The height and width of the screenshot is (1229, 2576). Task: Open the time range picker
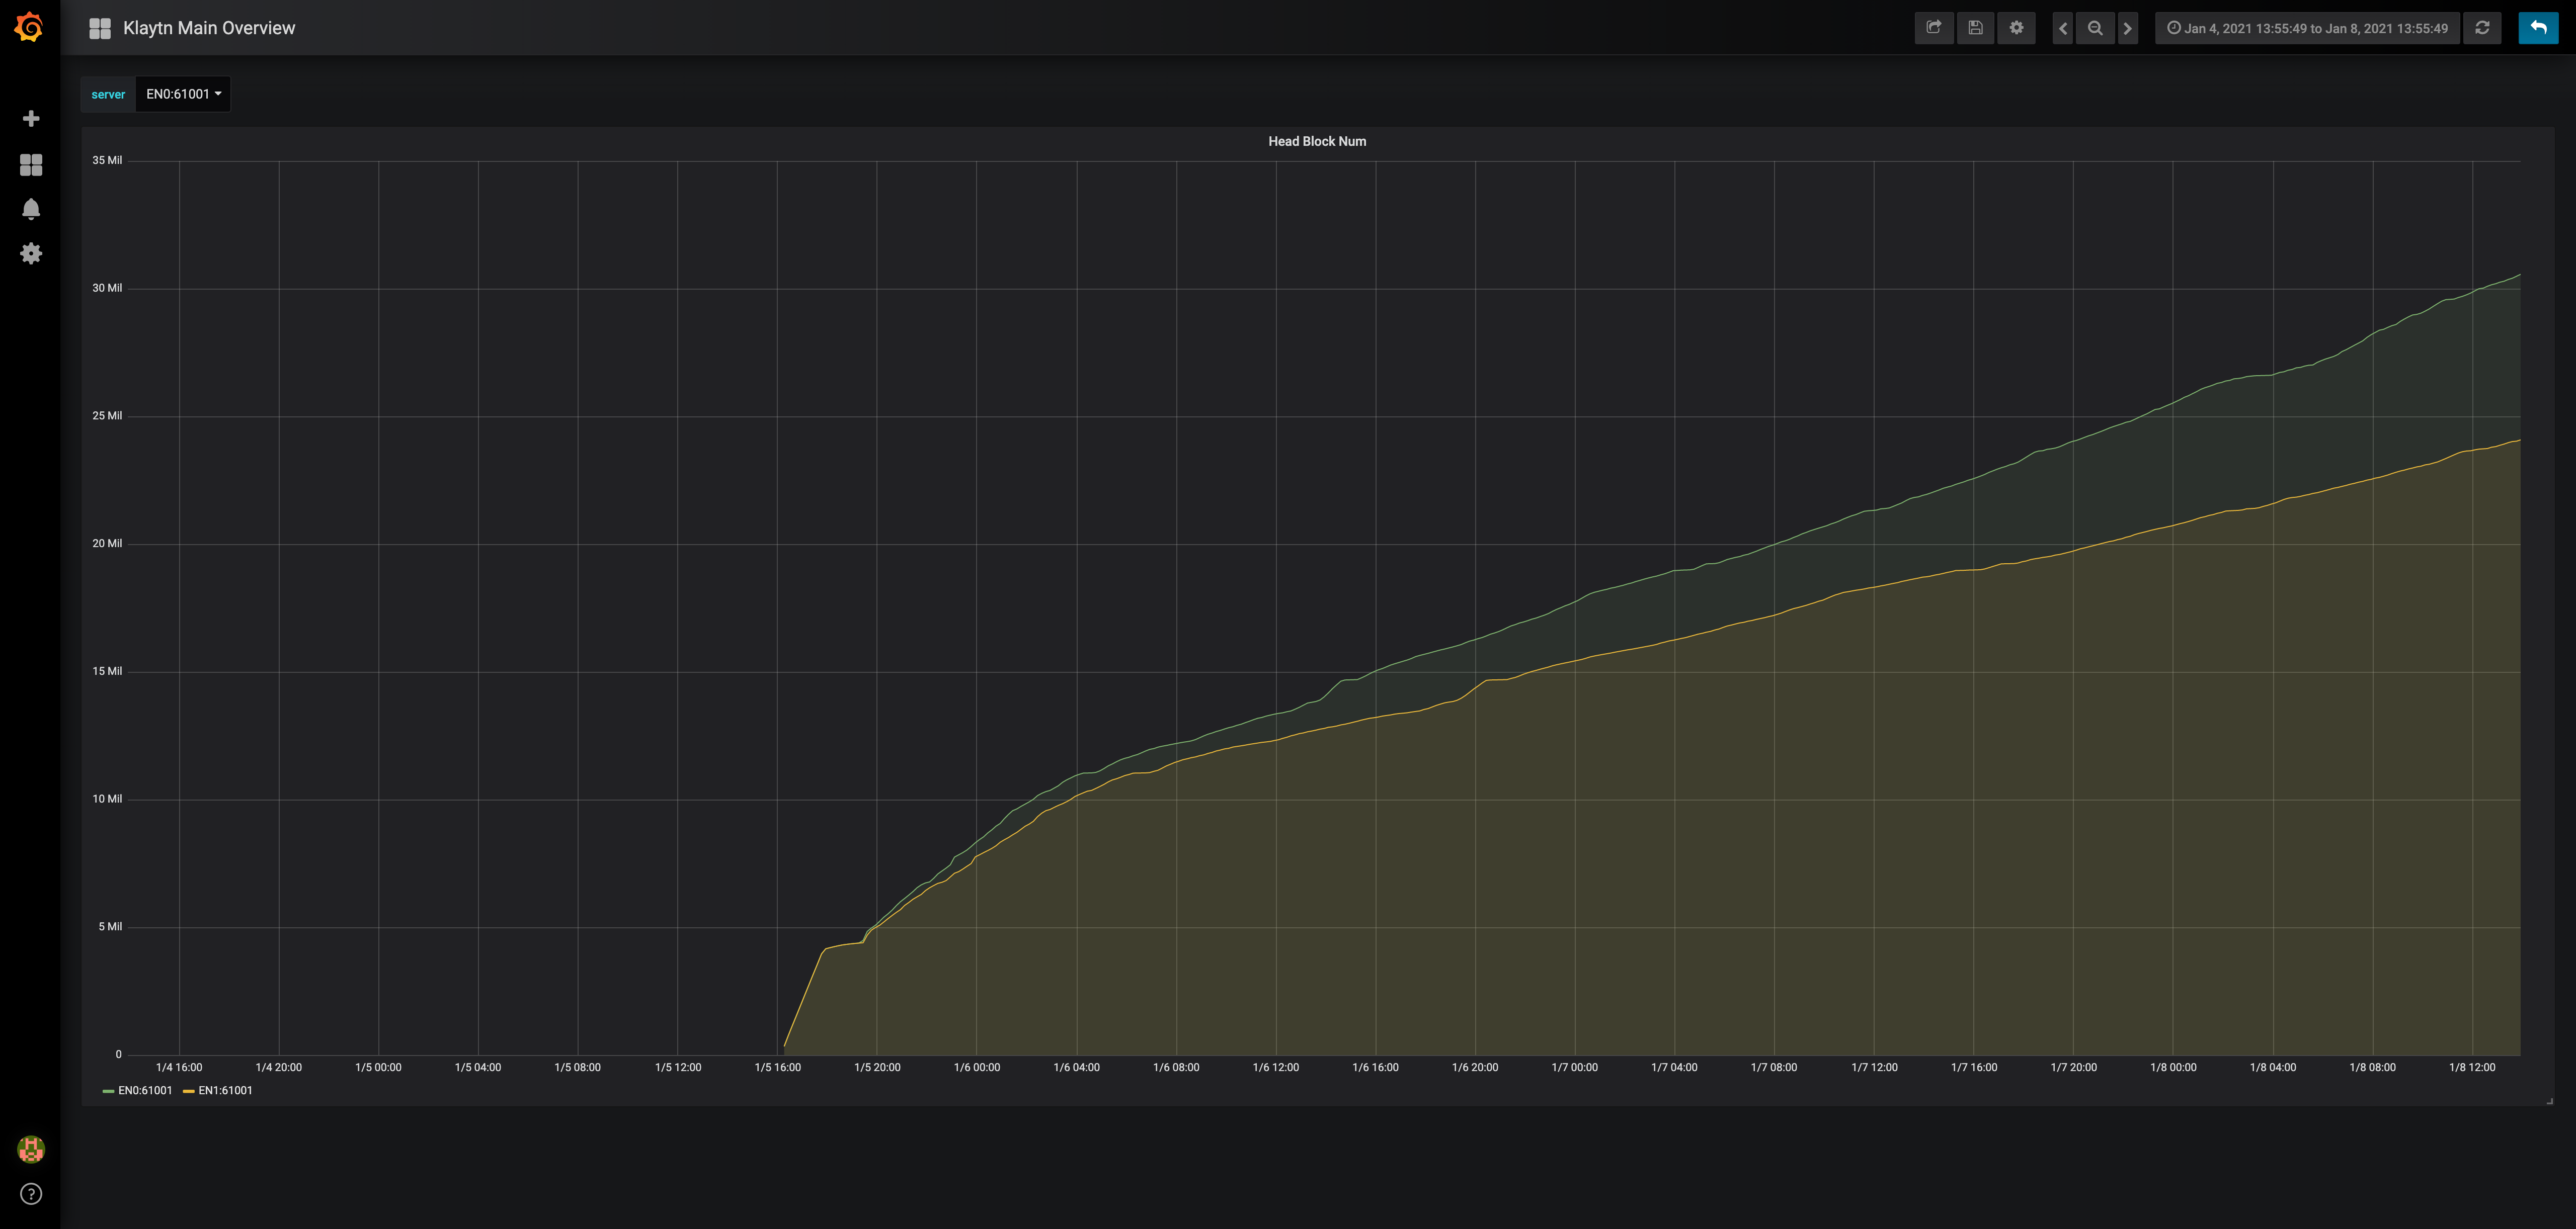click(2307, 28)
